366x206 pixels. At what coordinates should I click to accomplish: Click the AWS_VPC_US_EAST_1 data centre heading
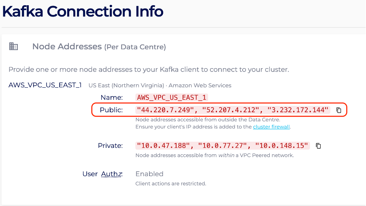[x=45, y=85]
